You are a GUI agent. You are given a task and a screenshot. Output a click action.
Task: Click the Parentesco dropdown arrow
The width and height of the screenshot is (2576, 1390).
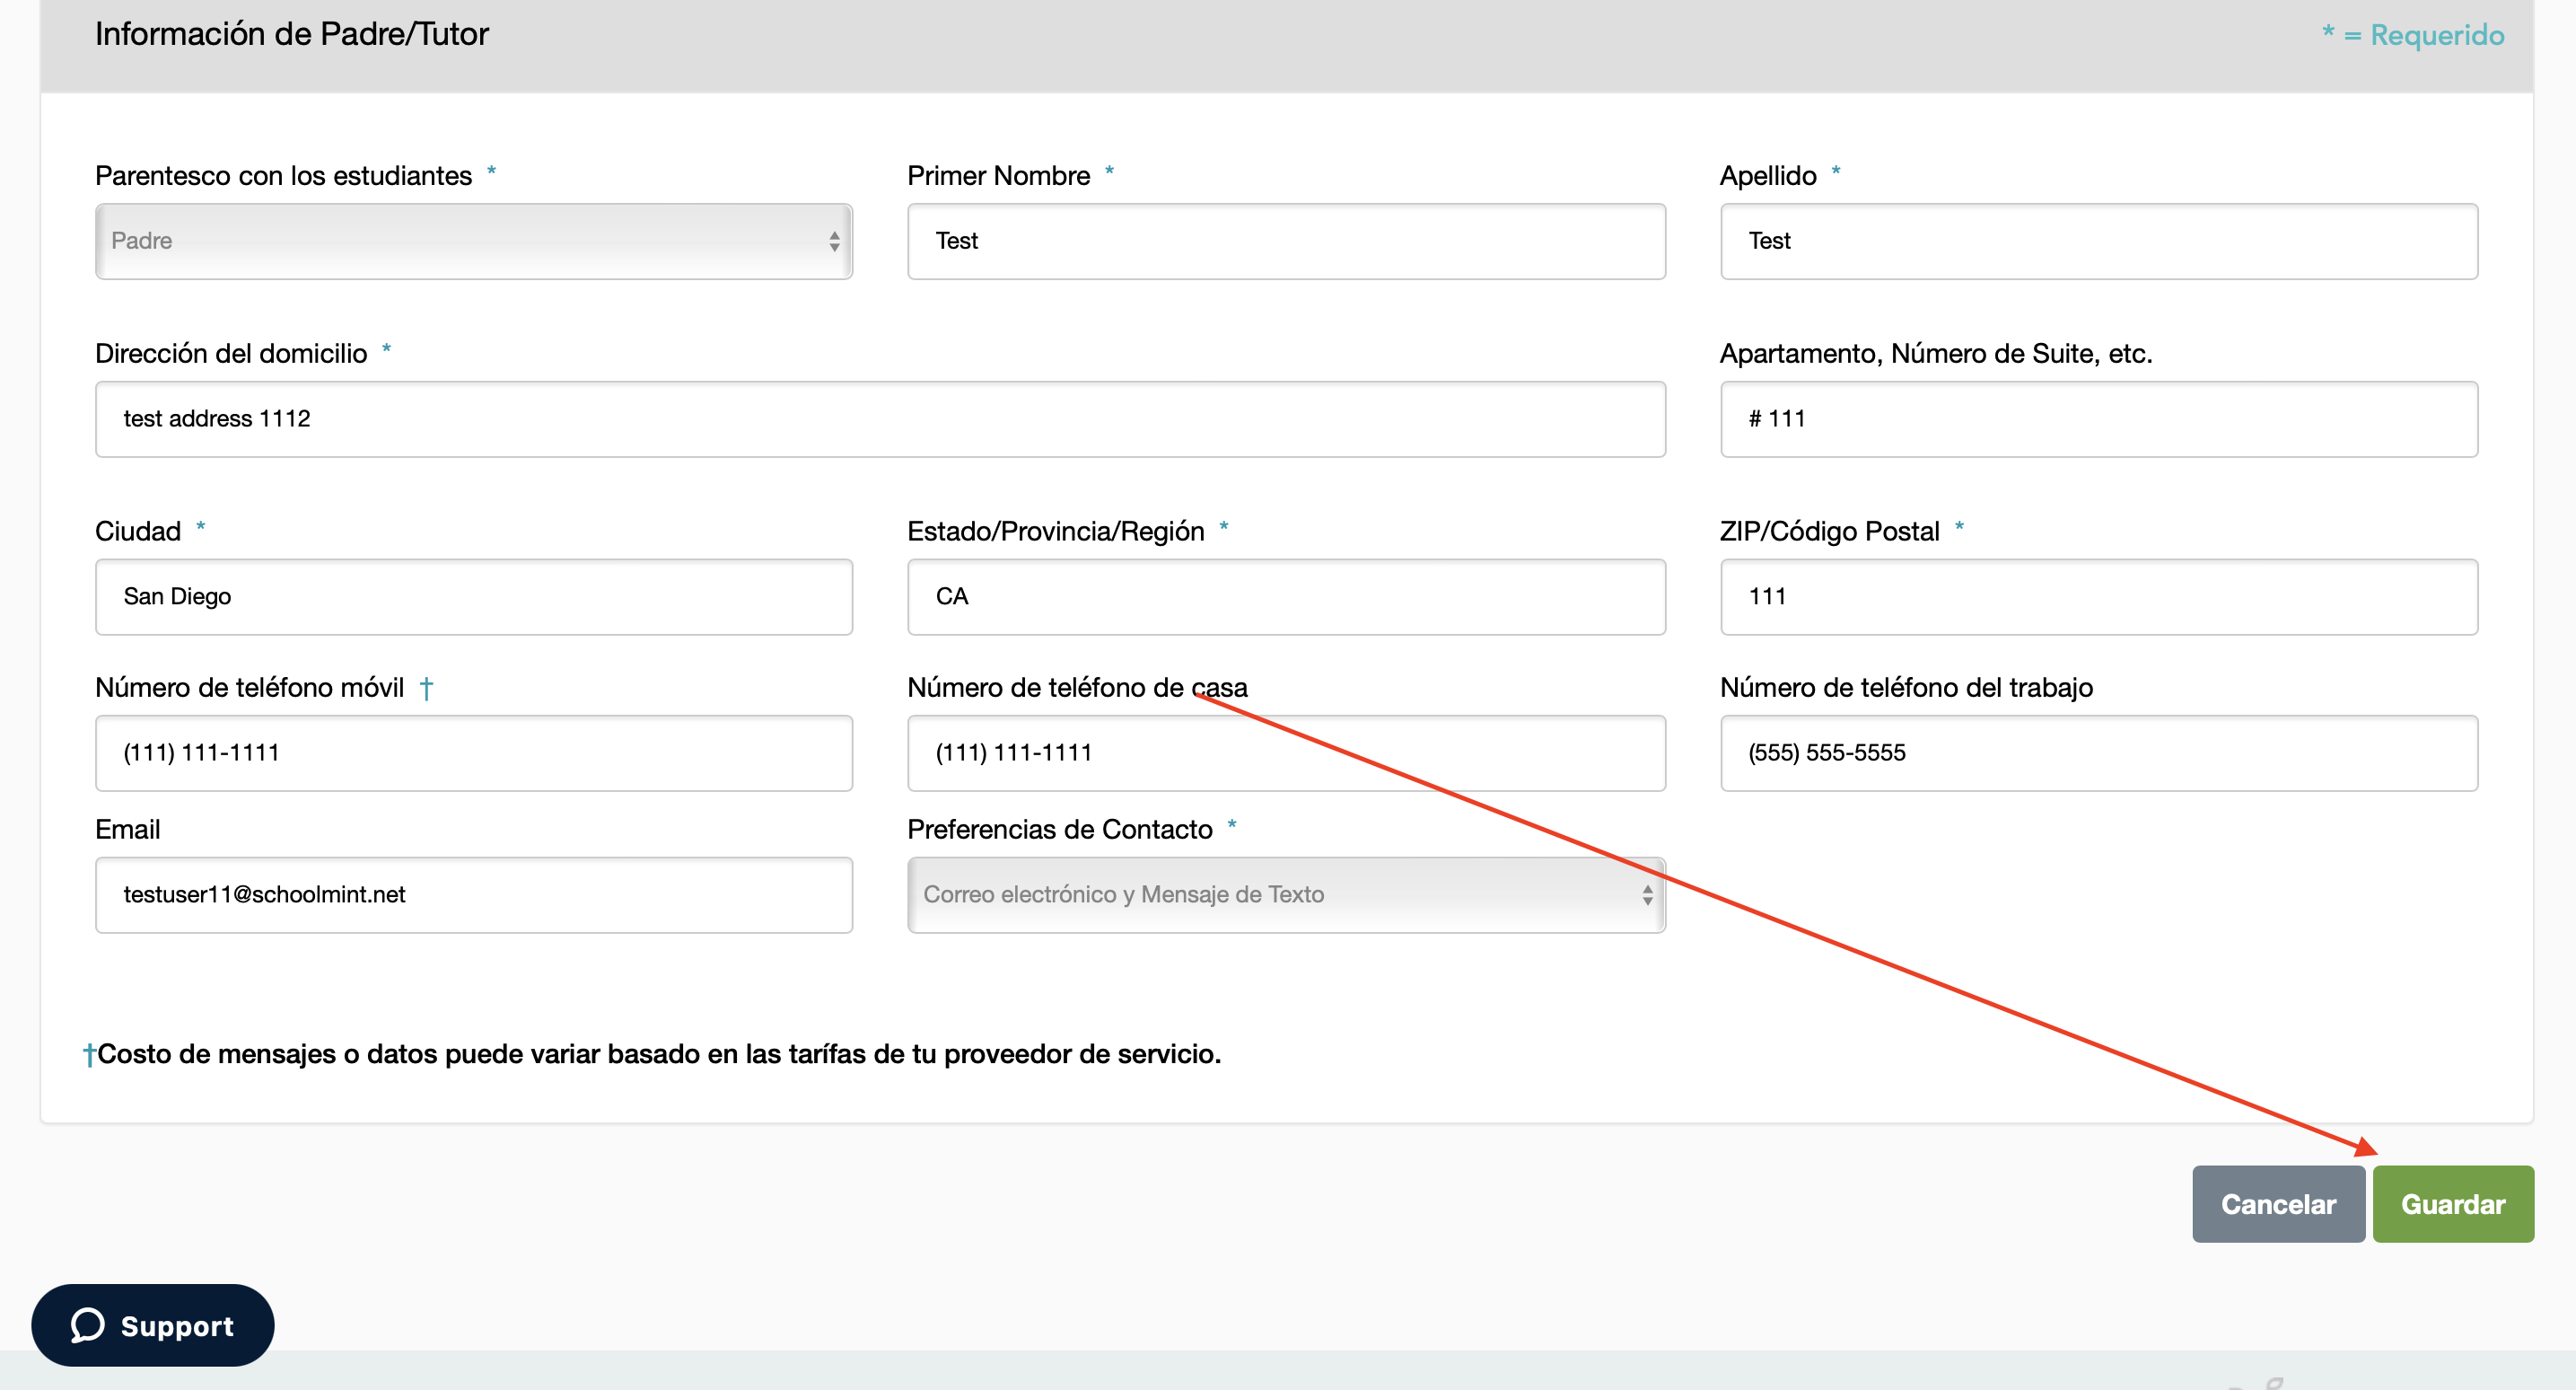coord(831,240)
